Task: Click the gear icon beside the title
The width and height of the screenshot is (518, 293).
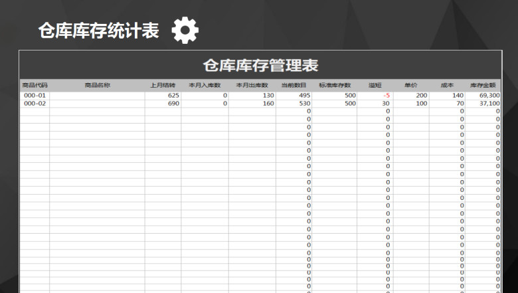Action: click(x=185, y=30)
